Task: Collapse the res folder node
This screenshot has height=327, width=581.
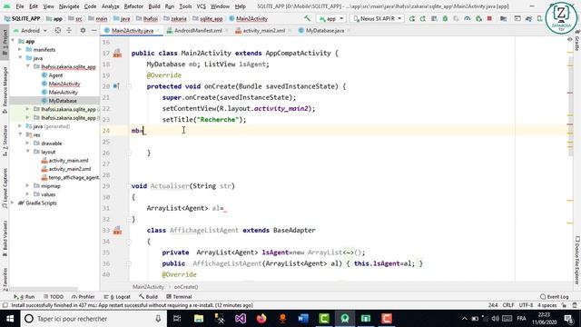Action: tap(20, 134)
